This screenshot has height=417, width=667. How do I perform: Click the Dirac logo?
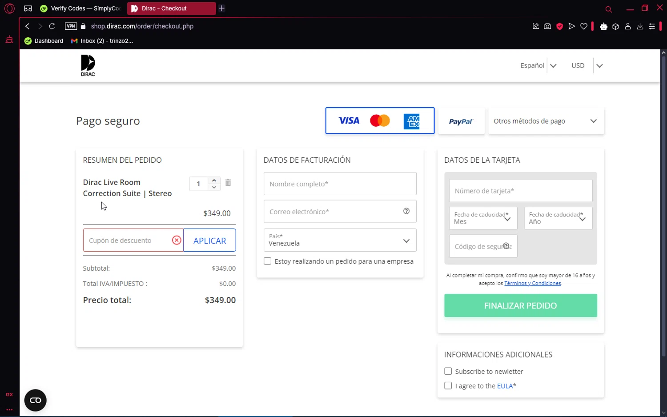pos(88,65)
